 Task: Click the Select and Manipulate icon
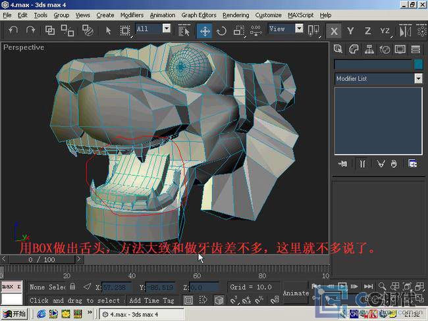coord(255,30)
